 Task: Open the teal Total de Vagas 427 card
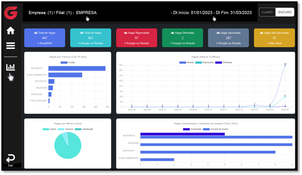(x=91, y=38)
